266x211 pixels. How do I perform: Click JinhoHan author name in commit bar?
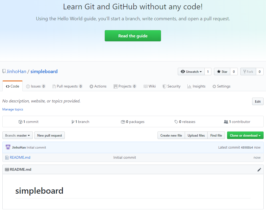(19, 147)
